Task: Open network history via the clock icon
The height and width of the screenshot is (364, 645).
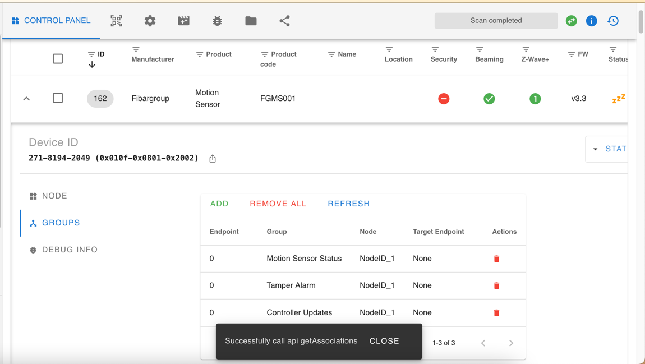Action: click(x=612, y=20)
